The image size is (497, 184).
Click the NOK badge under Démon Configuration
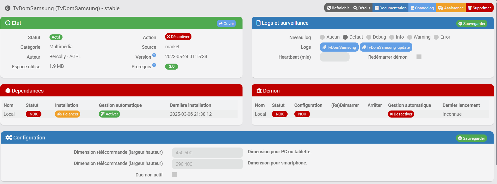(302, 114)
